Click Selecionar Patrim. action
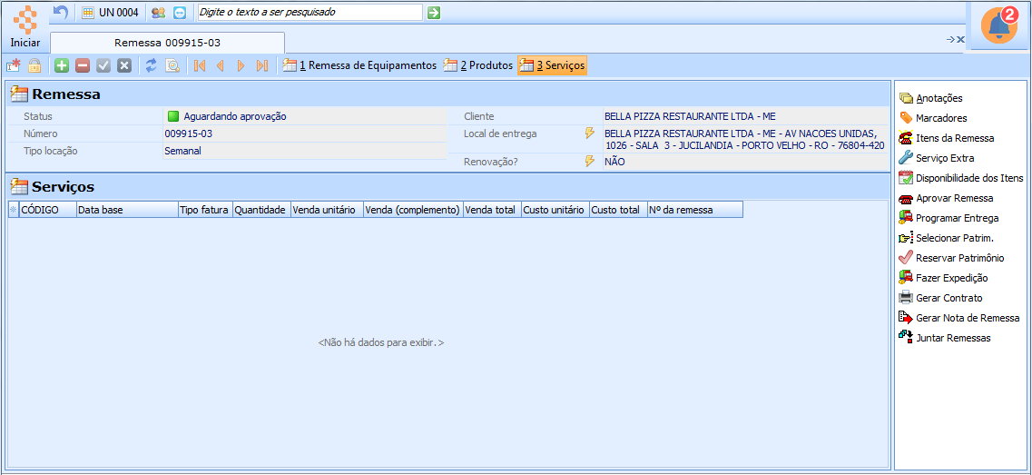1032x475 pixels. [x=946, y=238]
